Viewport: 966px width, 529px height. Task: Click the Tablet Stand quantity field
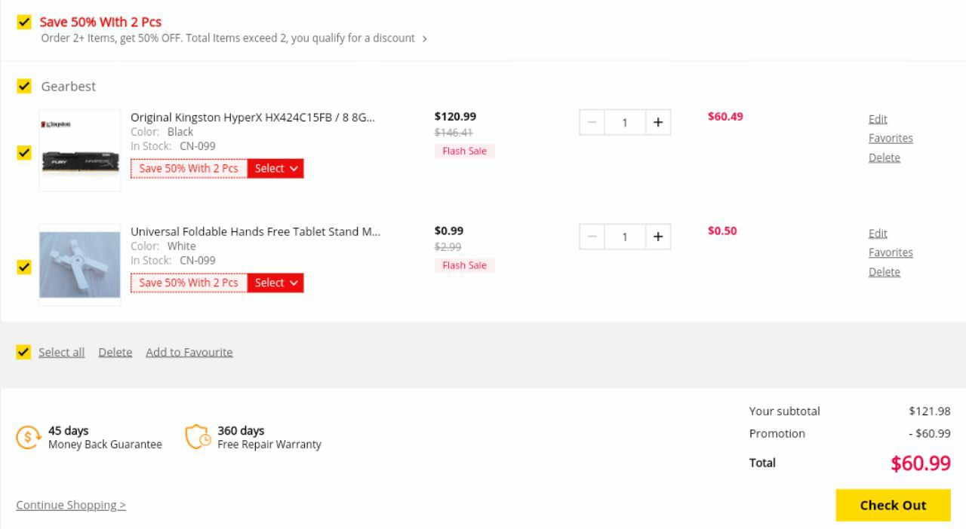(625, 237)
